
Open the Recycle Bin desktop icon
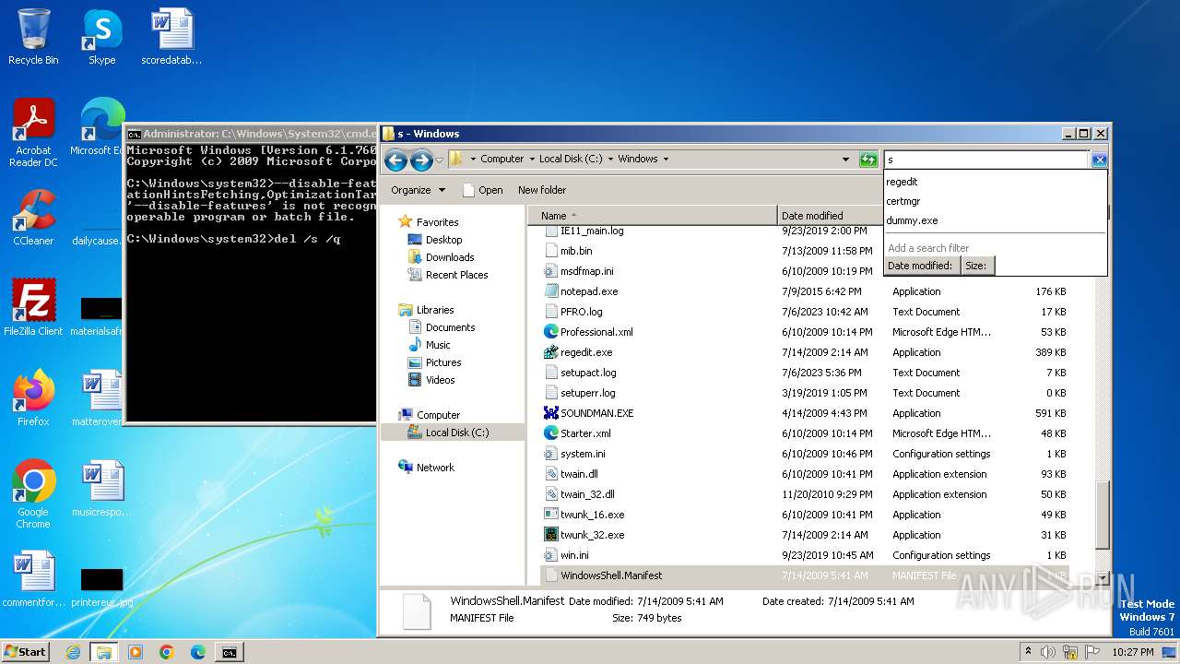[33, 37]
